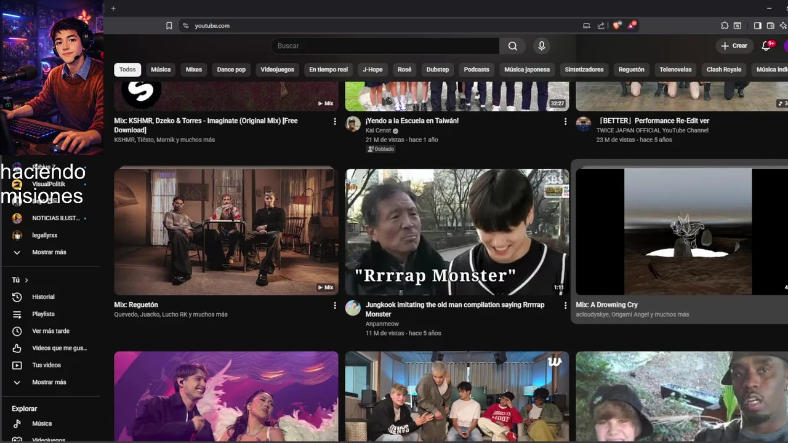The image size is (788, 443).
Task: Select the En tiempo real chip
Action: coord(328,70)
